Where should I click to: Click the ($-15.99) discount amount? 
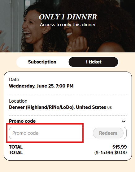[x=104, y=153]
